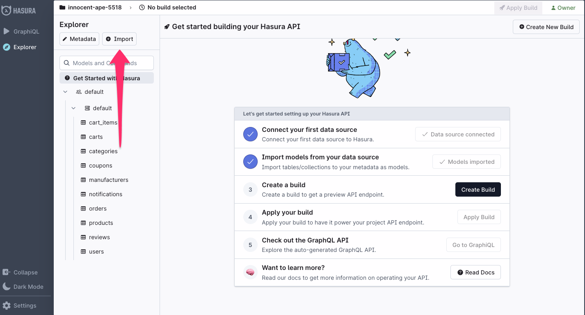Click the checkmark for Connect your first data source
This screenshot has height=315, width=585.
click(250, 134)
